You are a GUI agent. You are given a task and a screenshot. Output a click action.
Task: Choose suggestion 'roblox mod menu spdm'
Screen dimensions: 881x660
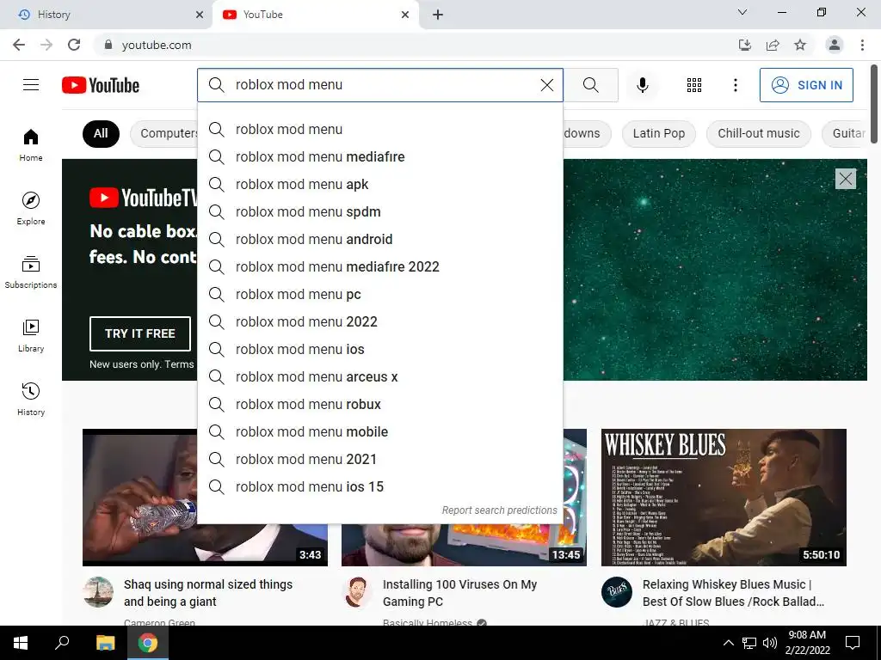pyautogui.click(x=379, y=211)
